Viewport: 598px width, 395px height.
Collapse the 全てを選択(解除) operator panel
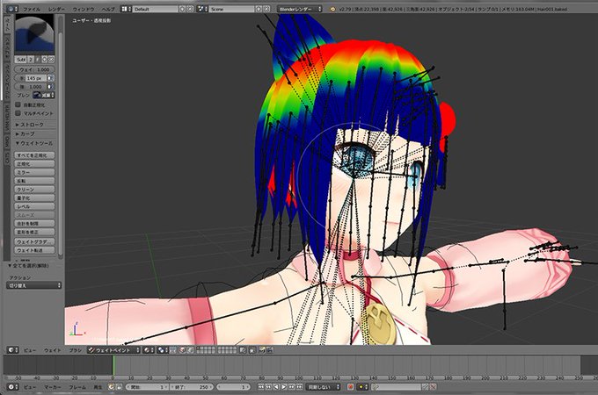tap(29, 265)
